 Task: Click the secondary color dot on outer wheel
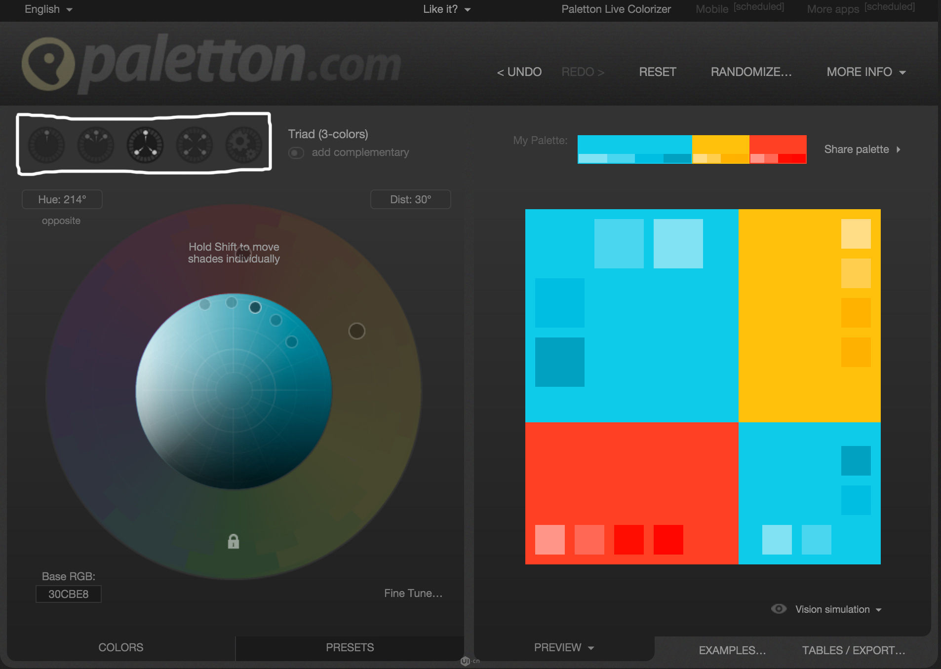click(x=356, y=331)
